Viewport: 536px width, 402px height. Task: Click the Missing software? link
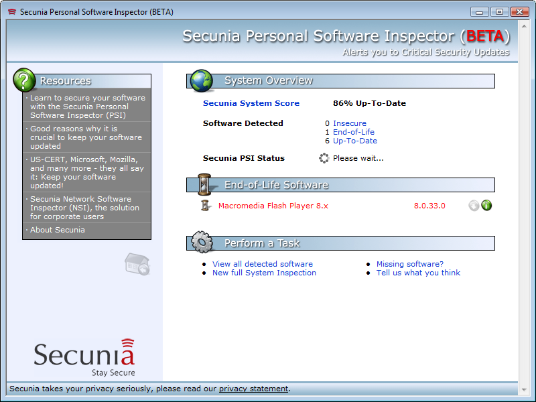(x=410, y=264)
